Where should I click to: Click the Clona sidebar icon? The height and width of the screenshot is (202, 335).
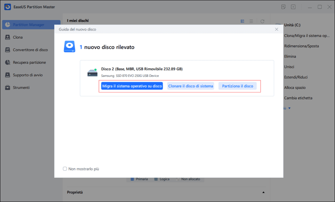(8, 37)
